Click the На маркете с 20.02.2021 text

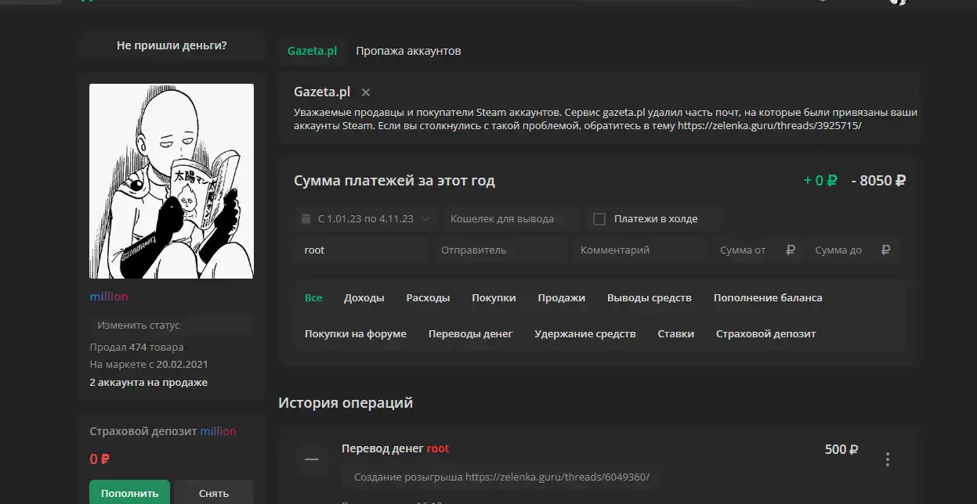pyautogui.click(x=149, y=365)
